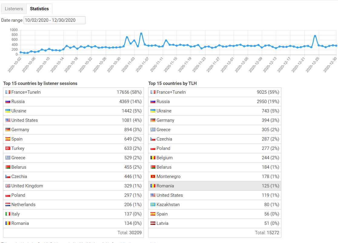Click the United Kingdom flag icon
The width and height of the screenshot is (338, 243).
[x=8, y=186]
